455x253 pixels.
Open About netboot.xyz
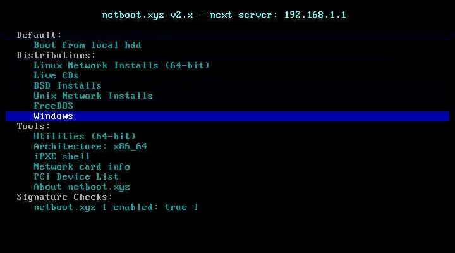click(x=82, y=187)
